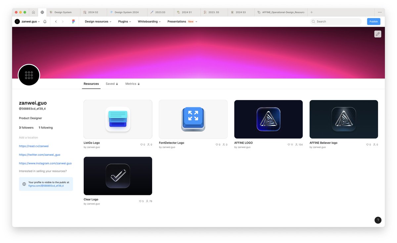Click the users icon on Clear Logo
This screenshot has height=243, width=397.
tap(147, 201)
